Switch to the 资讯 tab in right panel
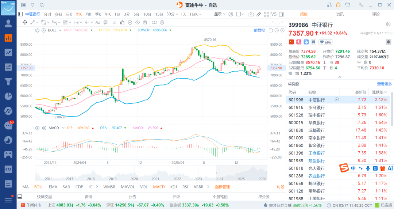 point(340,14)
